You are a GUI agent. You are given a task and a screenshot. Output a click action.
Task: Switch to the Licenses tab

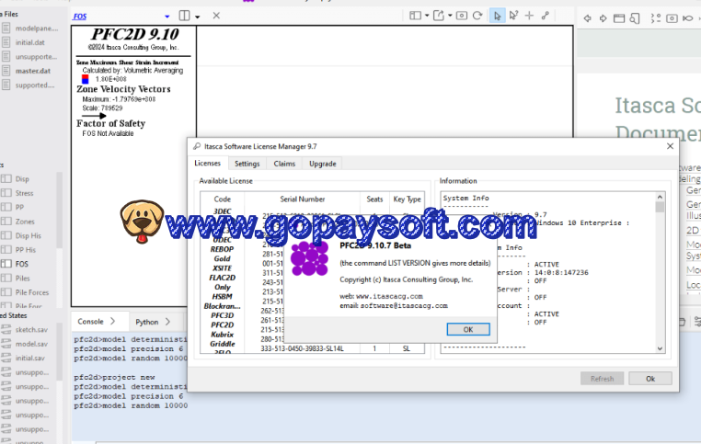pos(207,164)
